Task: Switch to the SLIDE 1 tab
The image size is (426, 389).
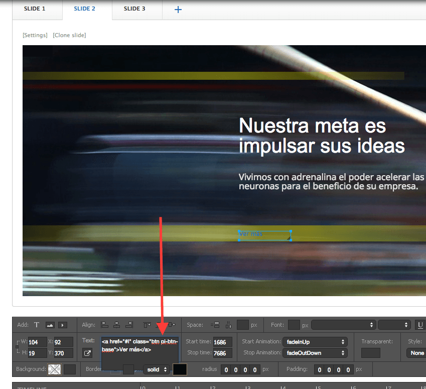Action: [x=35, y=9]
